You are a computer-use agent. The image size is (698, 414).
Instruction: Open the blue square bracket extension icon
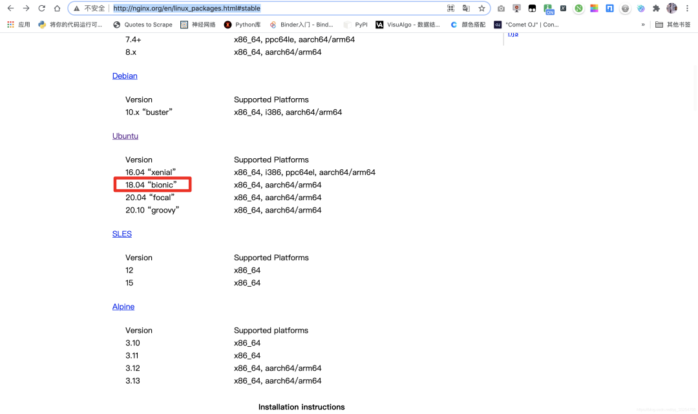pos(610,8)
